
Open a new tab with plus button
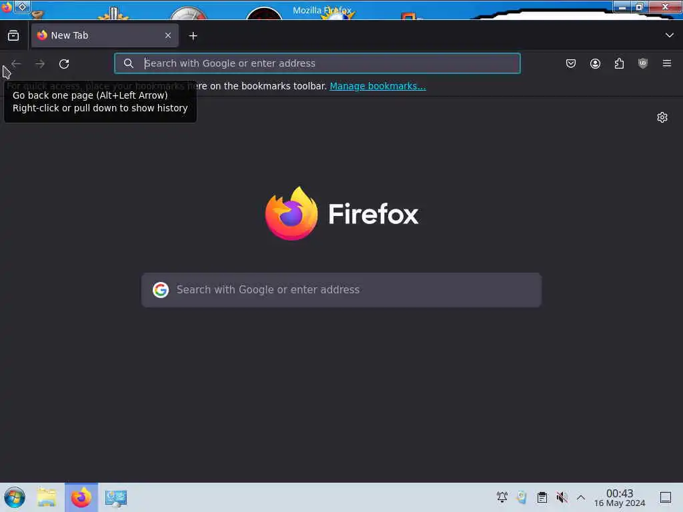[193, 36]
